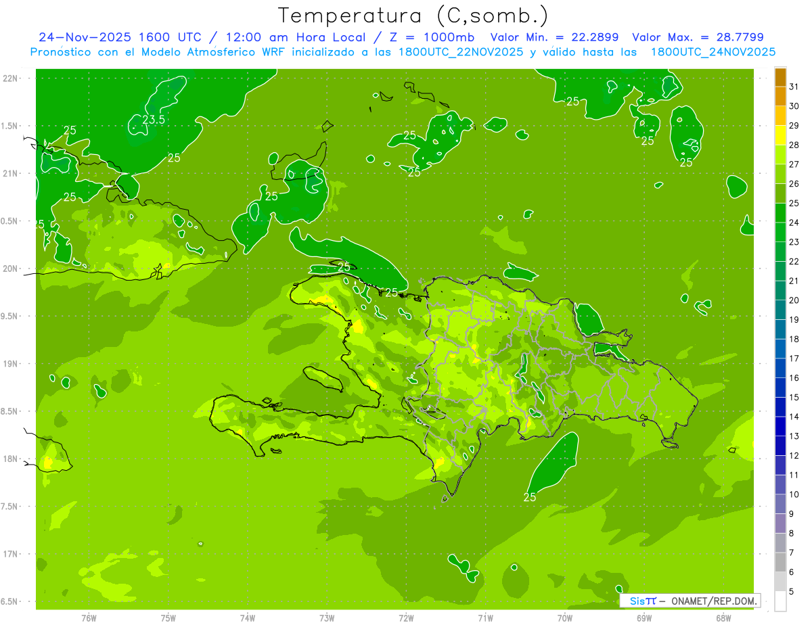Click the "68W" longitude axis label
Viewport: 812px width, 627px height.
pos(723,618)
